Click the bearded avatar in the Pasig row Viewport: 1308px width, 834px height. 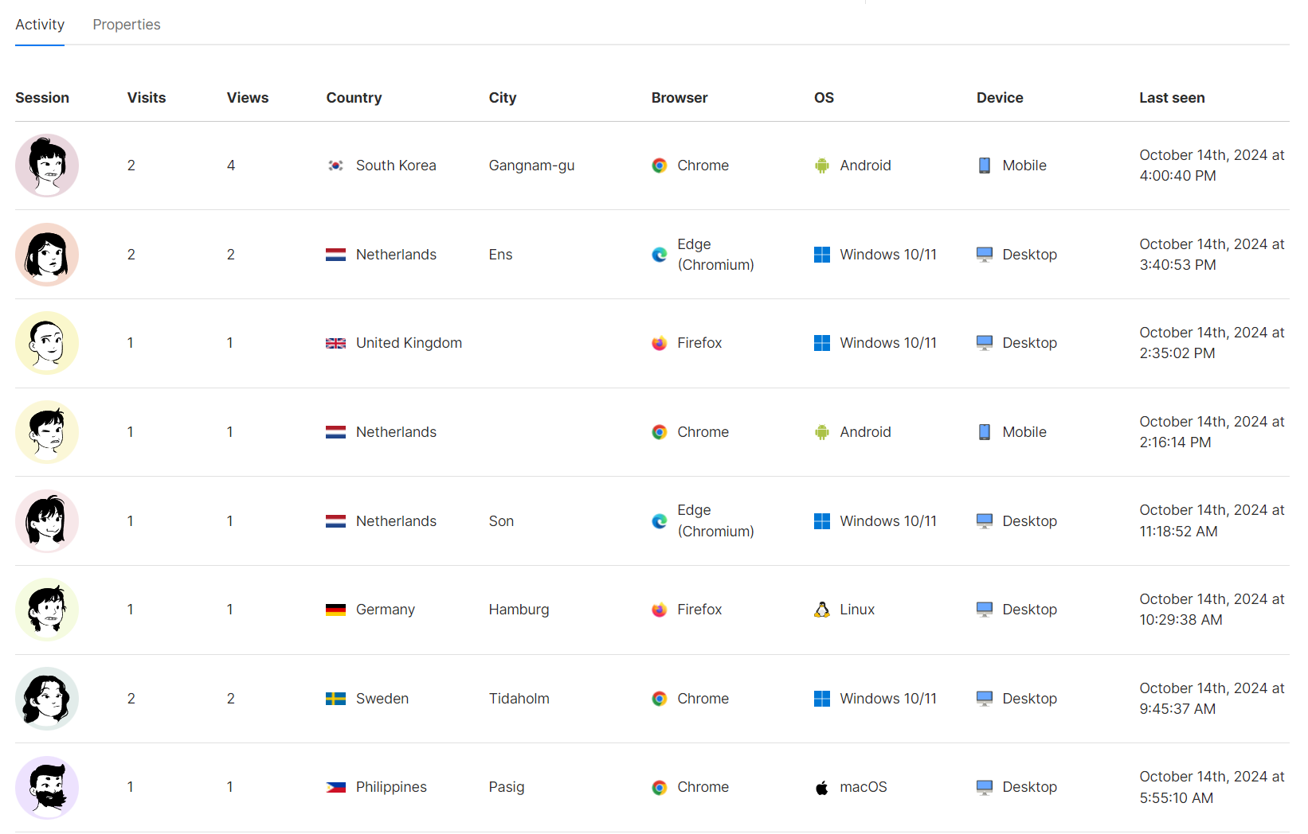pyautogui.click(x=47, y=787)
